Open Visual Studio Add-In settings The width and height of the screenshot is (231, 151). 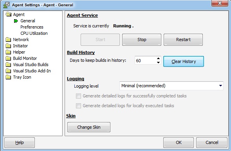[x=32, y=71]
